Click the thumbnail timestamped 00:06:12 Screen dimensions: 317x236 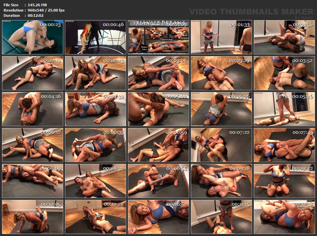coord(32,145)
